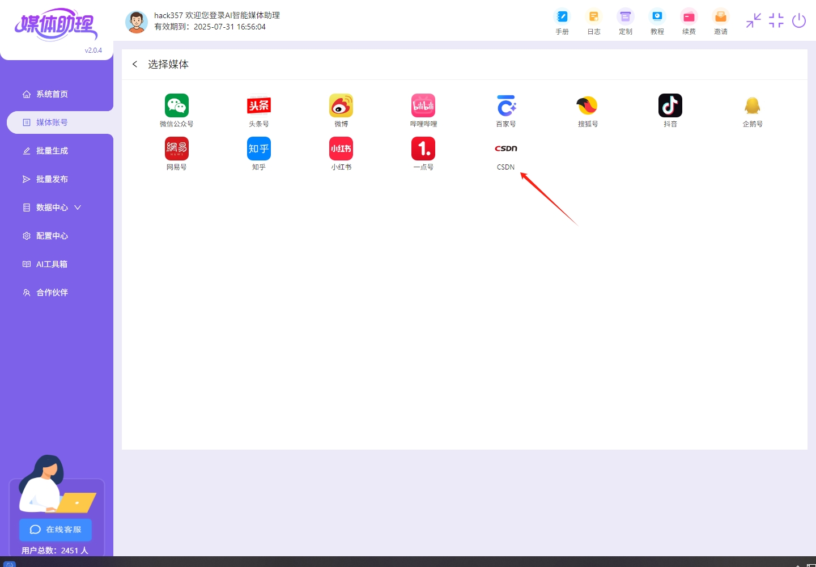Viewport: 816px width, 567px height.
Task: Open the 定制 customization icon
Action: point(626,16)
